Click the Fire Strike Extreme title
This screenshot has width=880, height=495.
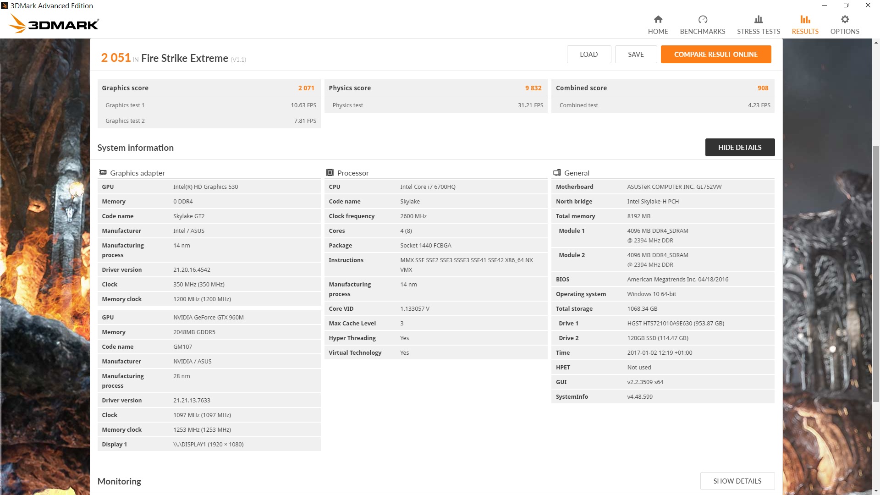tap(184, 58)
